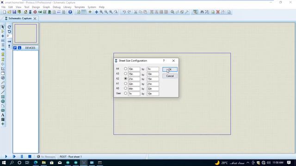The width and height of the screenshot is (296, 166).
Task: Click the X-Mirror horizontal flip icon
Action: 9,41
